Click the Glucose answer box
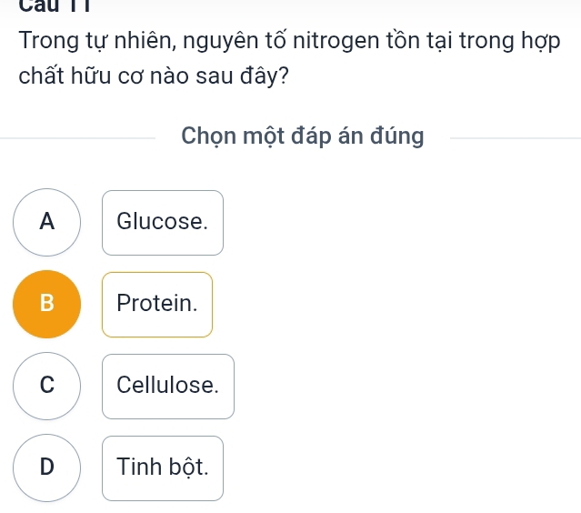The image size is (581, 513). pyautogui.click(x=163, y=222)
